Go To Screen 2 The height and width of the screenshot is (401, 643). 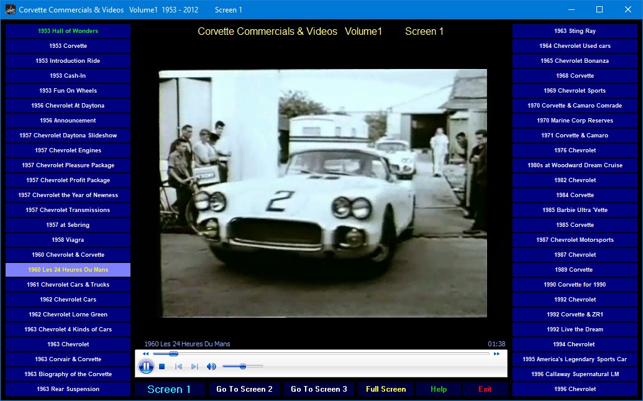click(x=244, y=389)
